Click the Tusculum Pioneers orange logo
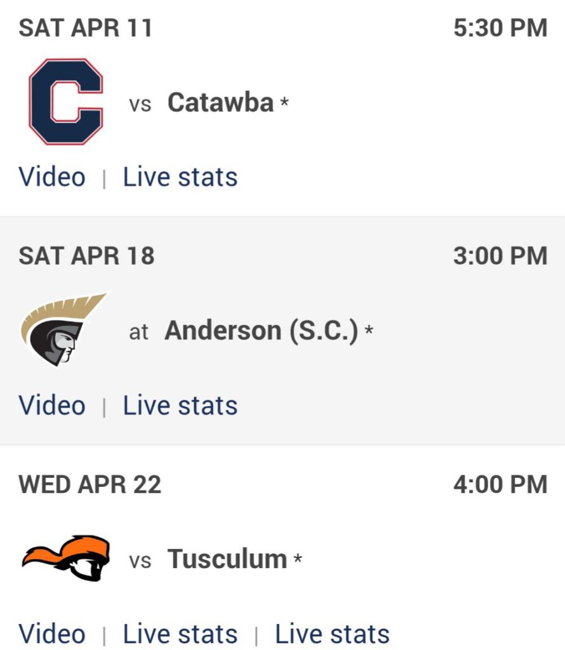565x650 pixels. (x=65, y=559)
